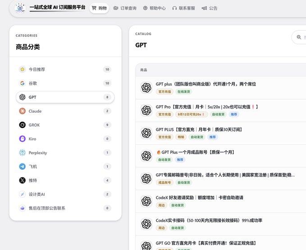Select the GROK category
This screenshot has width=306, height=250.
(65, 125)
